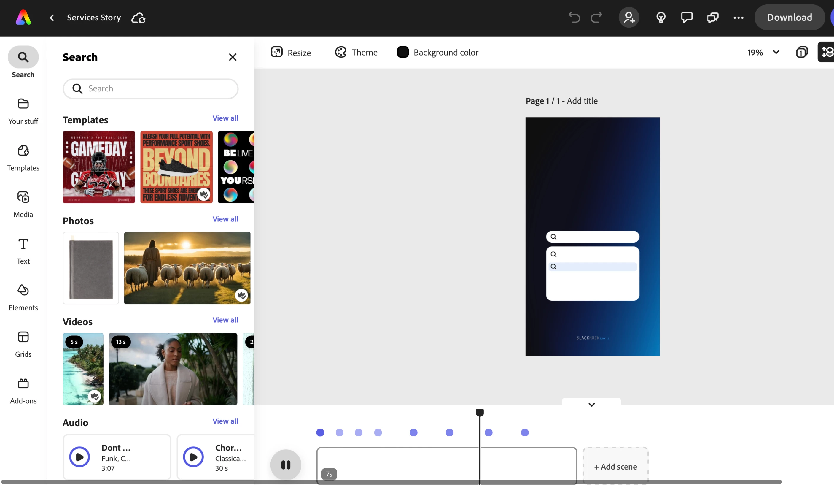The image size is (834, 485).
Task: Click the cloud sync status icon
Action: [138, 18]
